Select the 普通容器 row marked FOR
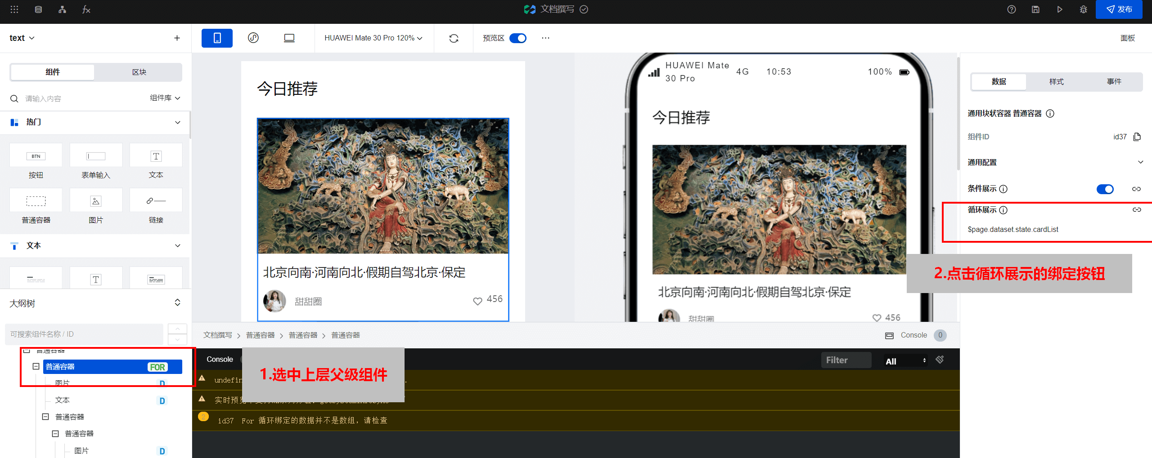This screenshot has width=1152, height=458. point(112,367)
